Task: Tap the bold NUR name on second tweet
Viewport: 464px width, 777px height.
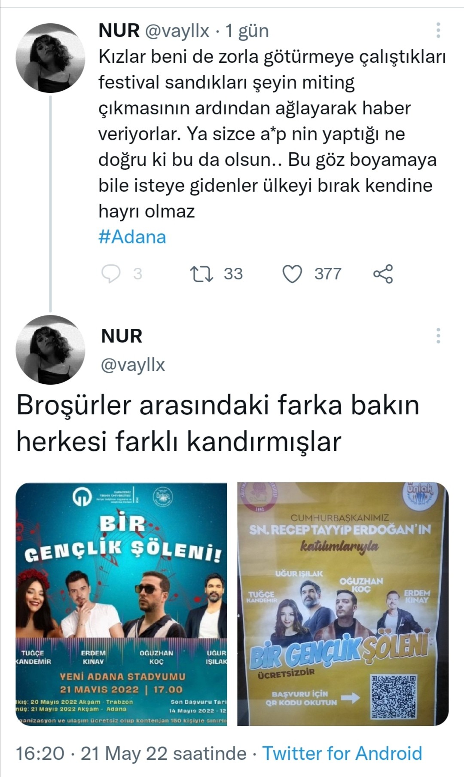Action: 122,336
